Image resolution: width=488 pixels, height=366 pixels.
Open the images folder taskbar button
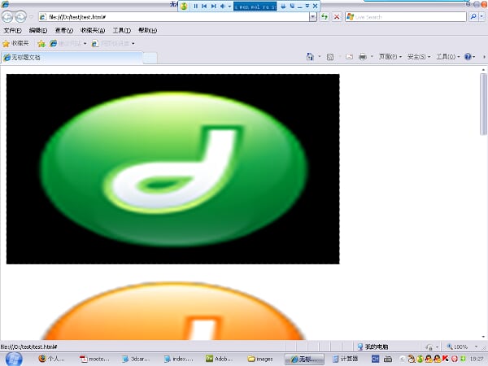point(260,359)
